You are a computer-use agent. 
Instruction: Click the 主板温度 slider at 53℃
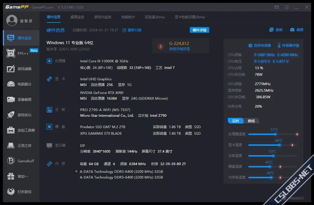(x=273, y=156)
